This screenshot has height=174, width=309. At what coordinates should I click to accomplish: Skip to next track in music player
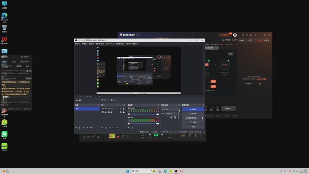(162, 135)
